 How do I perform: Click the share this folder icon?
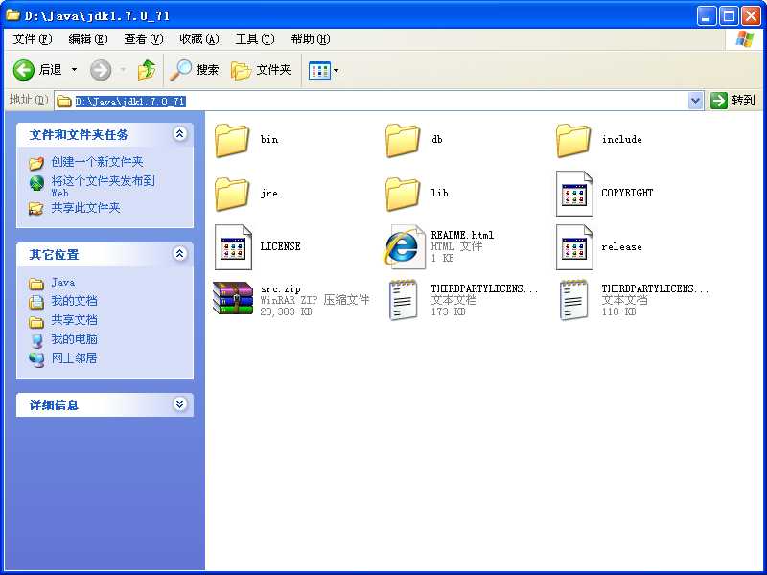(x=36, y=208)
